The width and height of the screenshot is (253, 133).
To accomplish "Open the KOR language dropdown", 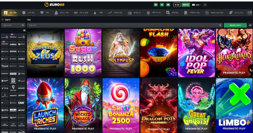I will point(196,5).
